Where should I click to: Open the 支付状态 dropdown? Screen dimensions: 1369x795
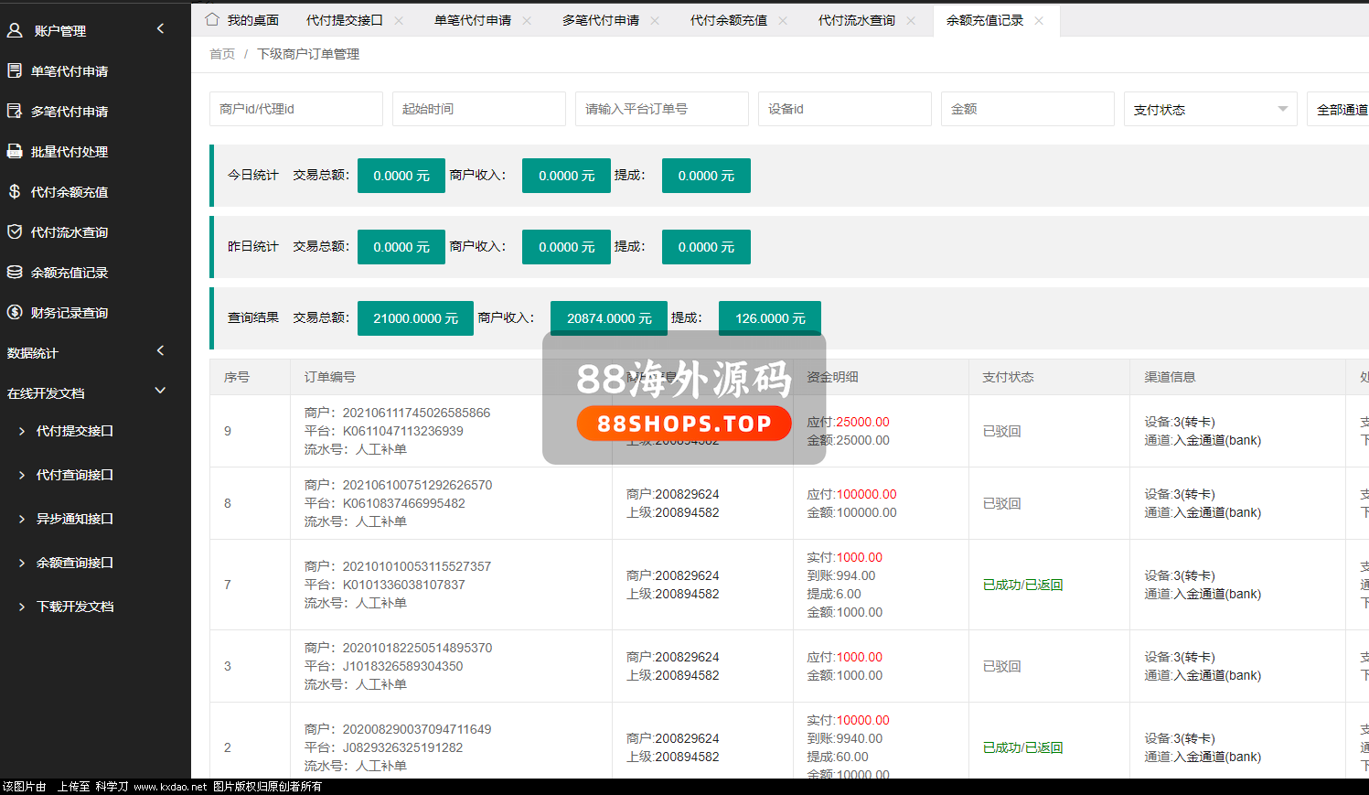point(1210,109)
